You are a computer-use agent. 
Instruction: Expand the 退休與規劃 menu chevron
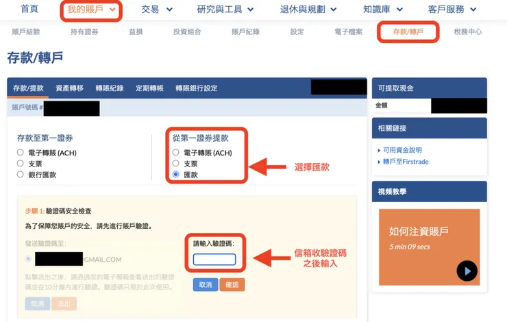(334, 10)
